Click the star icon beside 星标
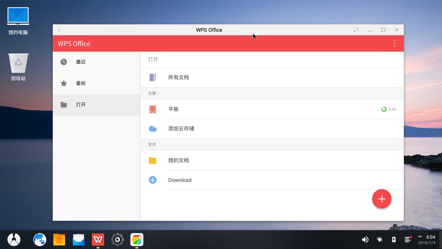Viewport: 442px width, 249px height. (x=64, y=83)
